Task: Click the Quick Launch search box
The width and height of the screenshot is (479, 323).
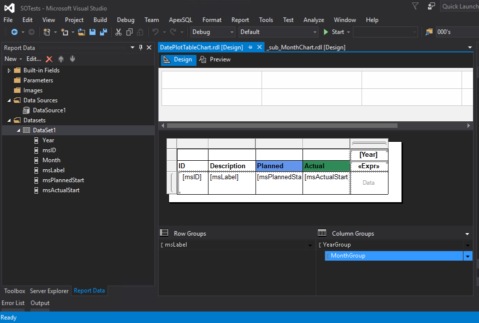Action: click(459, 6)
